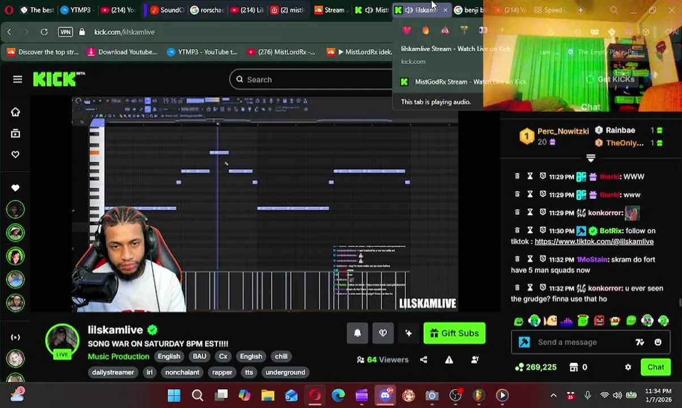Reload the page in browser toolbar

[44, 32]
